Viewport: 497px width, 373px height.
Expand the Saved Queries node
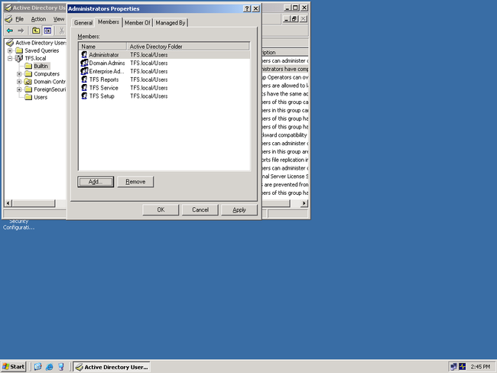click(x=10, y=50)
